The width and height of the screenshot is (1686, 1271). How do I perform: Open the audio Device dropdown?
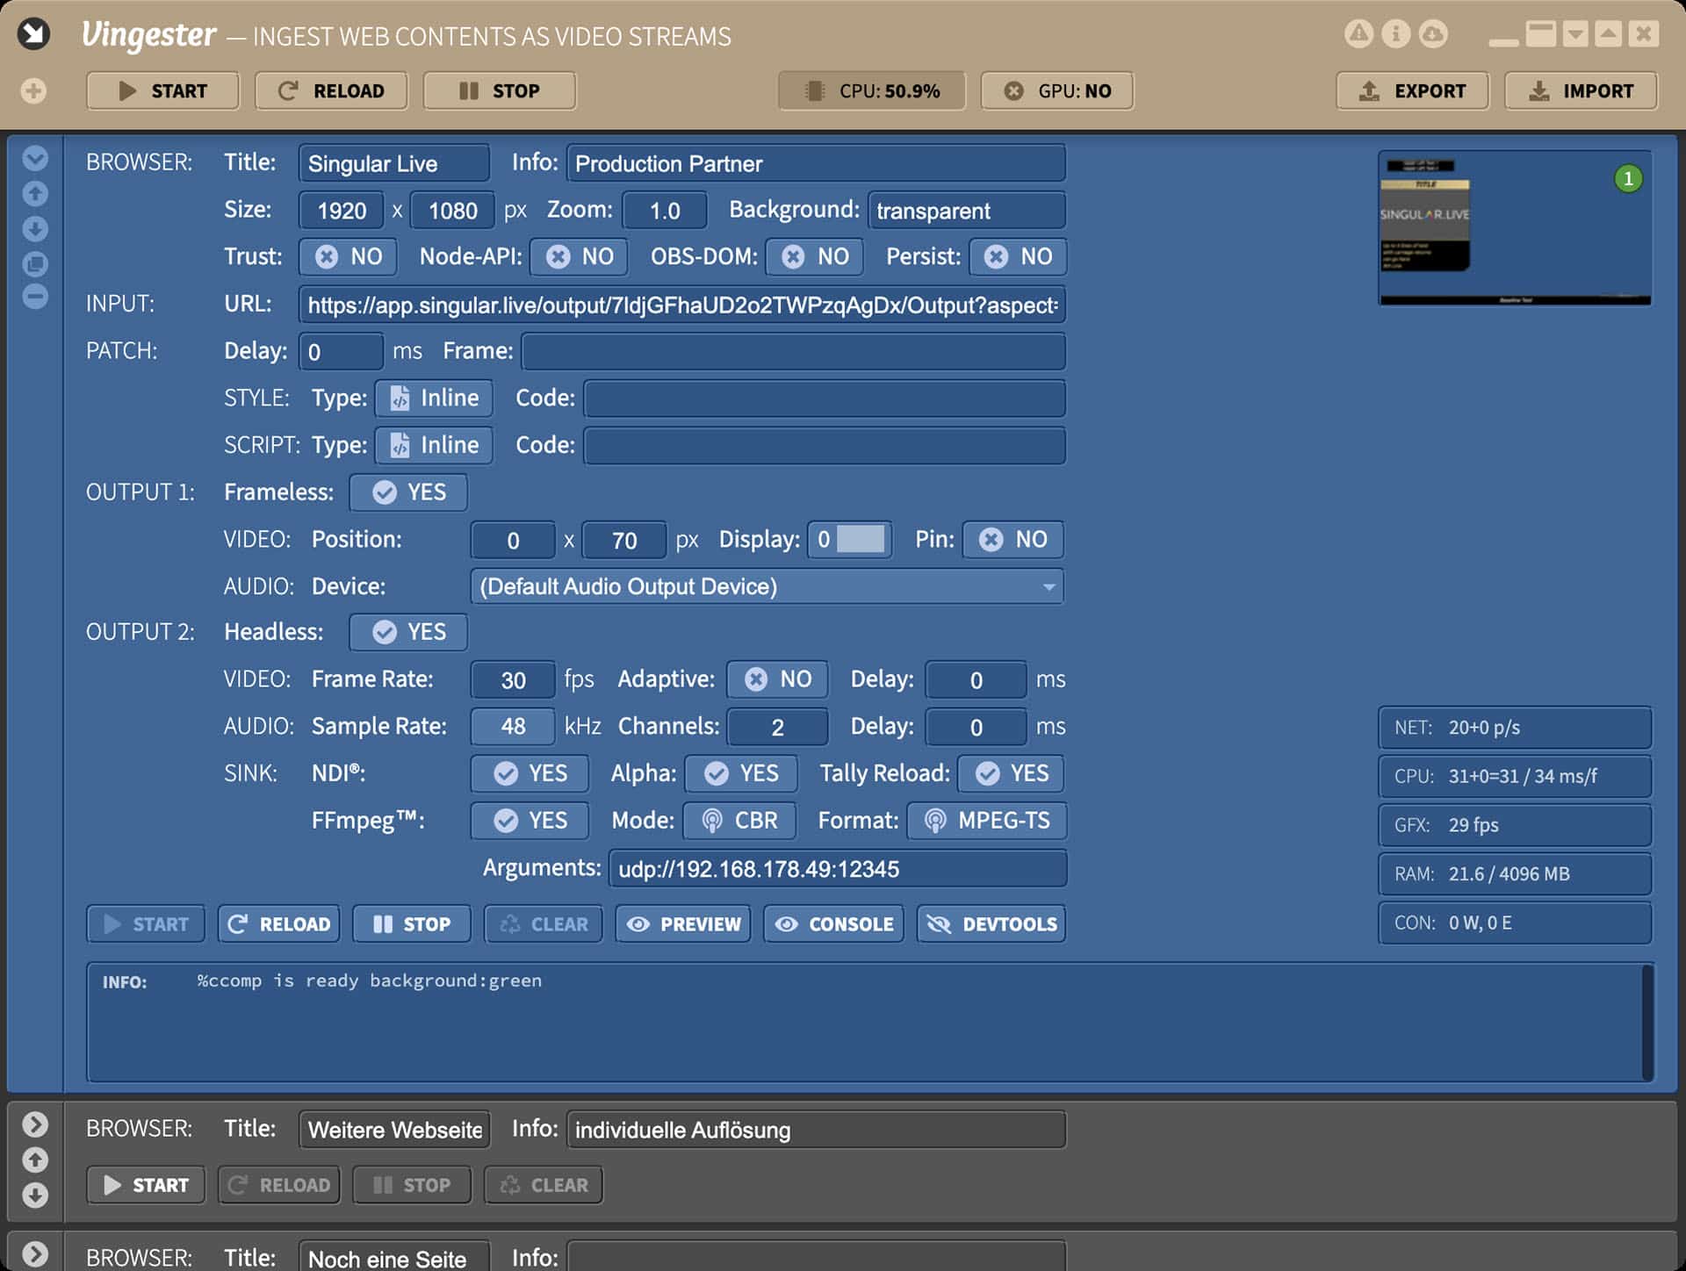(x=767, y=586)
